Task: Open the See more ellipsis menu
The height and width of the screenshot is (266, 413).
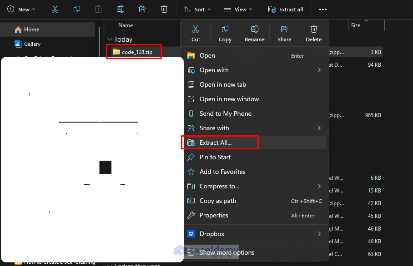Action: tap(322, 10)
